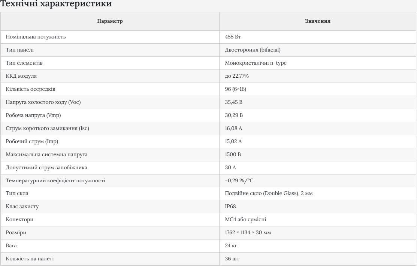Select the Номінальна потужність row label
This screenshot has width=417, height=266.
click(36, 37)
